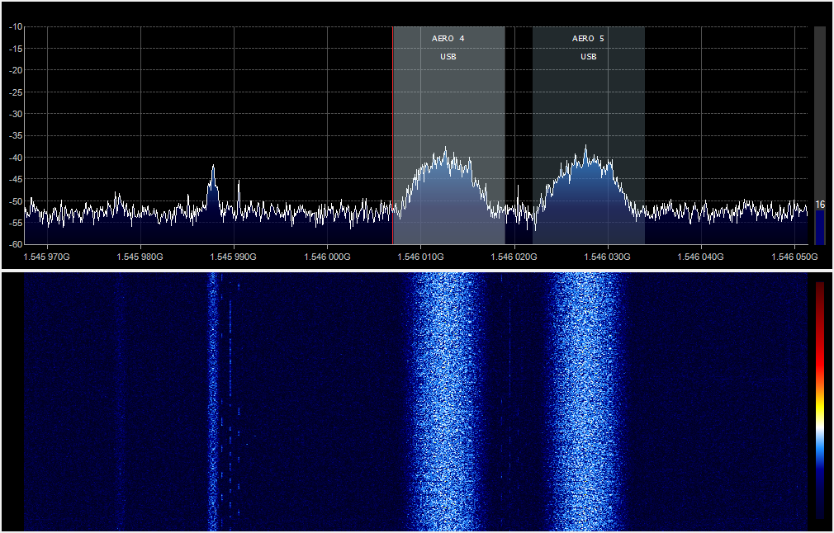Click the 1.546 030G frequency label
The height and width of the screenshot is (533, 834).
coord(608,257)
